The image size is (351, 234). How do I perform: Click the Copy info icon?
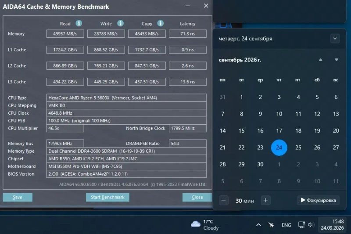[x=160, y=23]
